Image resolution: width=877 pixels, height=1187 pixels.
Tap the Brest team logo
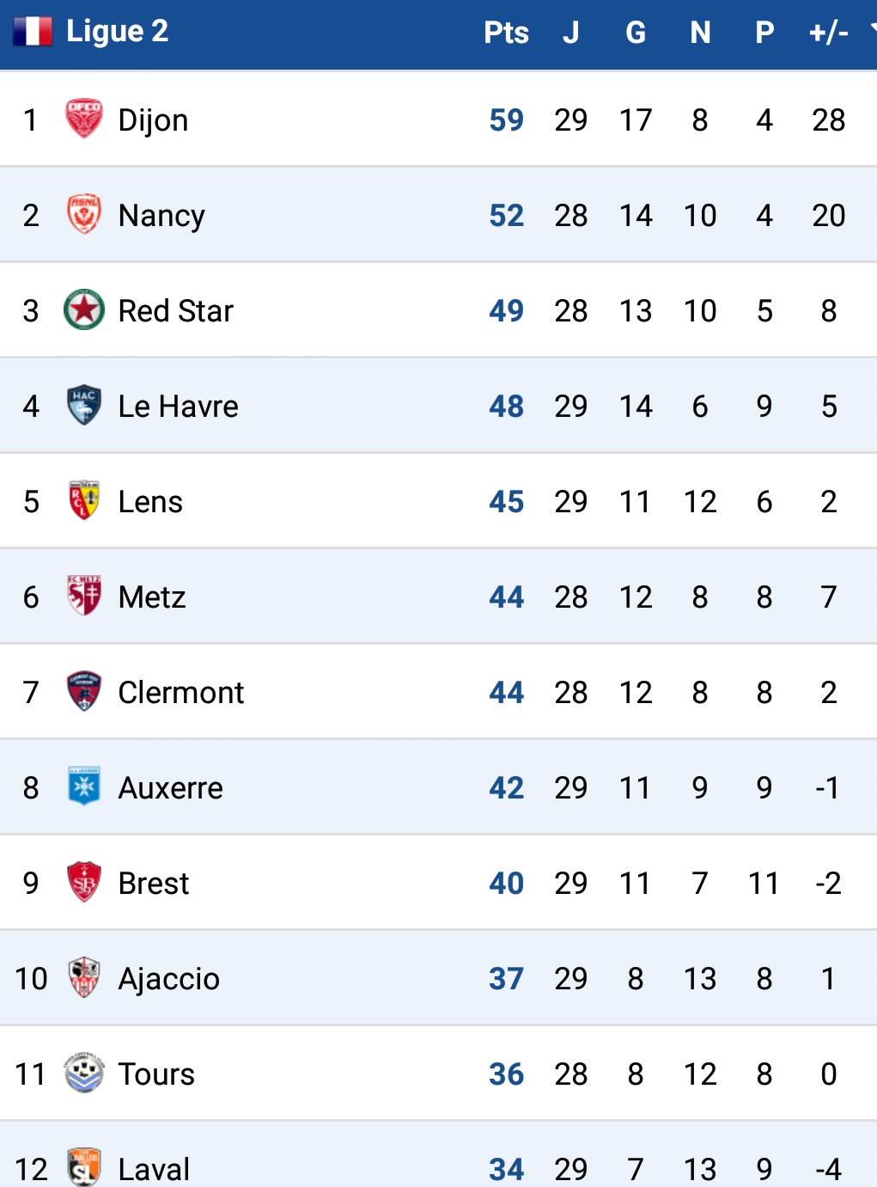[x=84, y=882]
